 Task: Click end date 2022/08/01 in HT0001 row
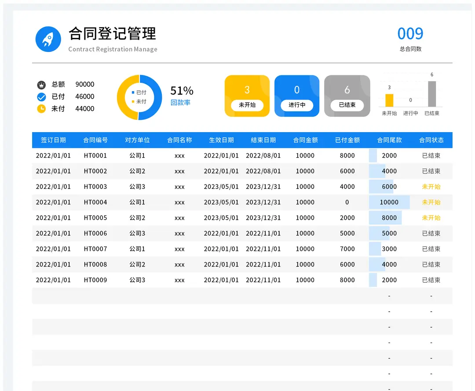(x=263, y=155)
